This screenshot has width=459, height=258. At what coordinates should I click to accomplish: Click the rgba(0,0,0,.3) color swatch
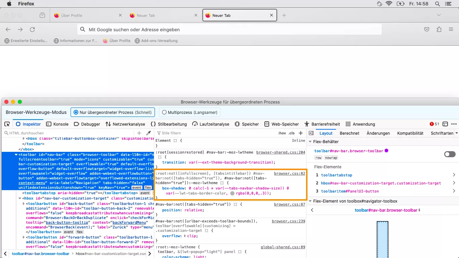pos(232,193)
